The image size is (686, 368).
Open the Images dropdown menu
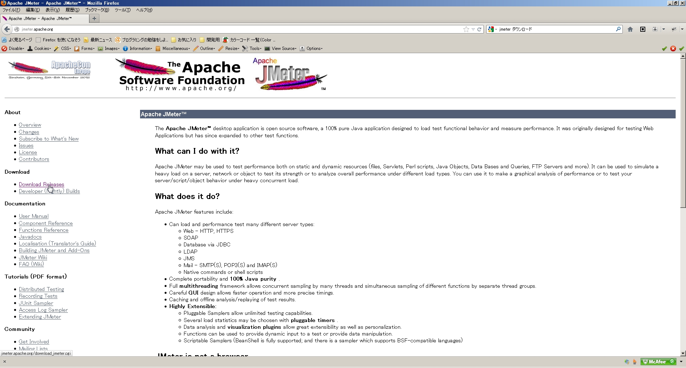point(109,48)
